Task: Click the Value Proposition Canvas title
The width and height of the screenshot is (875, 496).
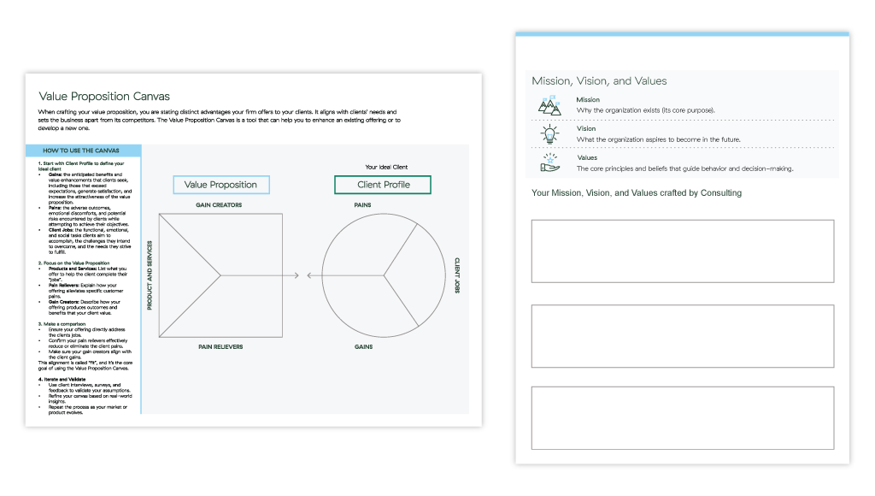Action: (x=104, y=97)
